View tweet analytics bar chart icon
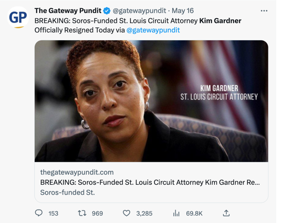The width and height of the screenshot is (281, 223). pyautogui.click(x=176, y=213)
